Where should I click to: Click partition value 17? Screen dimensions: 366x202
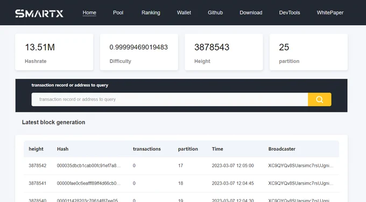pyautogui.click(x=180, y=165)
